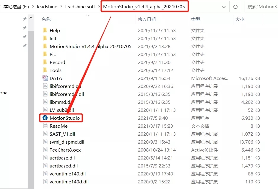Click the vcruntime140d.dll file icon
The height and width of the screenshot is (189, 278).
(x=45, y=182)
